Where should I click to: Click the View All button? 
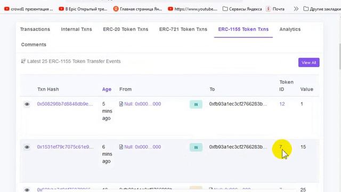[309, 62]
